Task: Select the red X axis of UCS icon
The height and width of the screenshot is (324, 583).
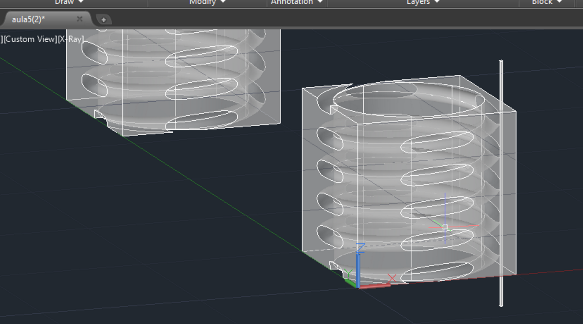Action: click(x=375, y=285)
